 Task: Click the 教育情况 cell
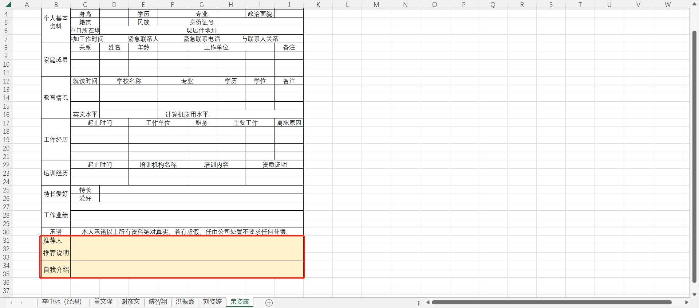56,98
